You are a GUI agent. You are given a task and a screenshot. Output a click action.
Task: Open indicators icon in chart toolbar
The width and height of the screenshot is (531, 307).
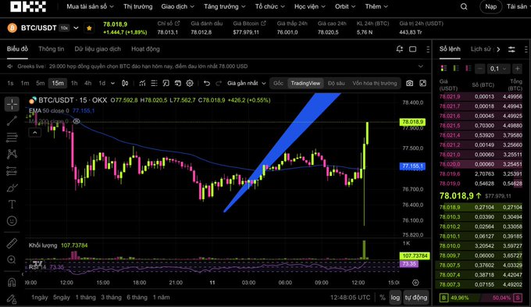pos(142,83)
